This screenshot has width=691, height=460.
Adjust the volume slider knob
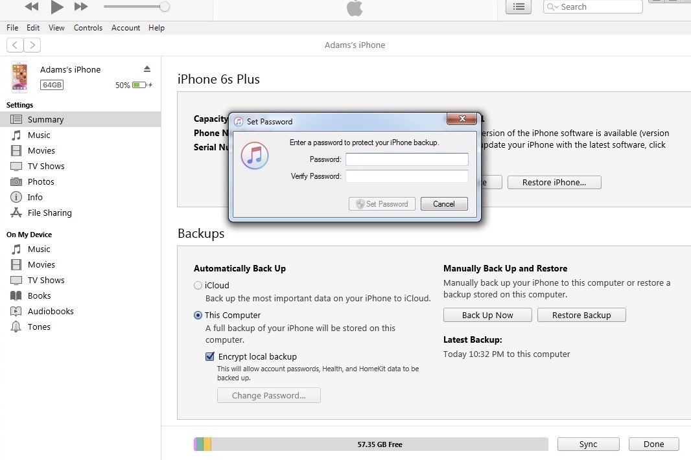click(x=165, y=6)
